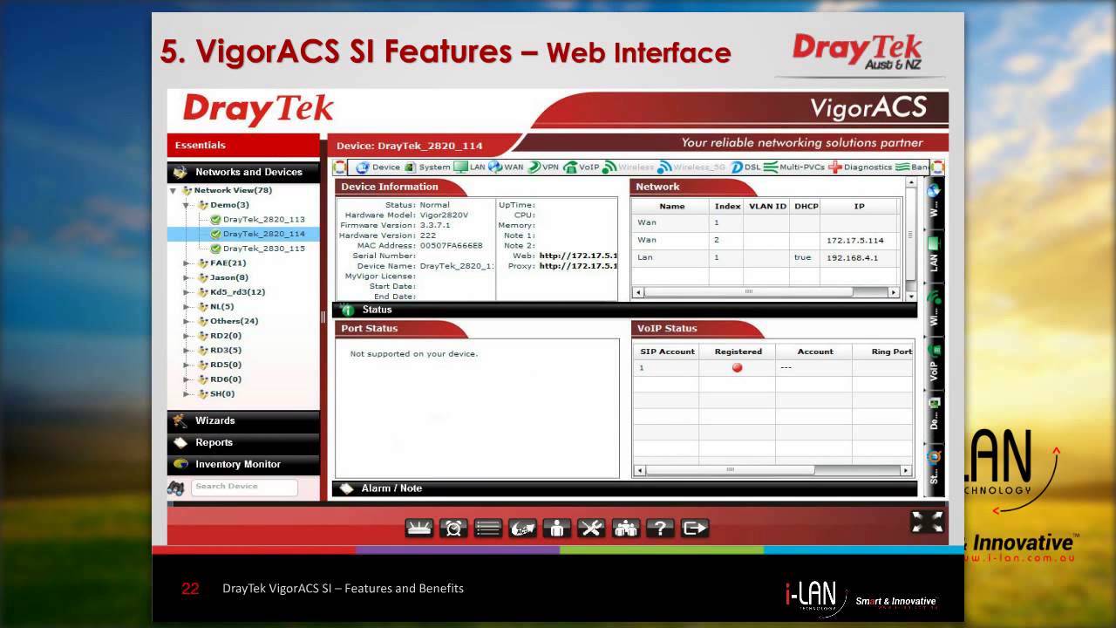The width and height of the screenshot is (1116, 628).
Task: Click the left toolbar scroll arrow near Device
Action: (339, 167)
